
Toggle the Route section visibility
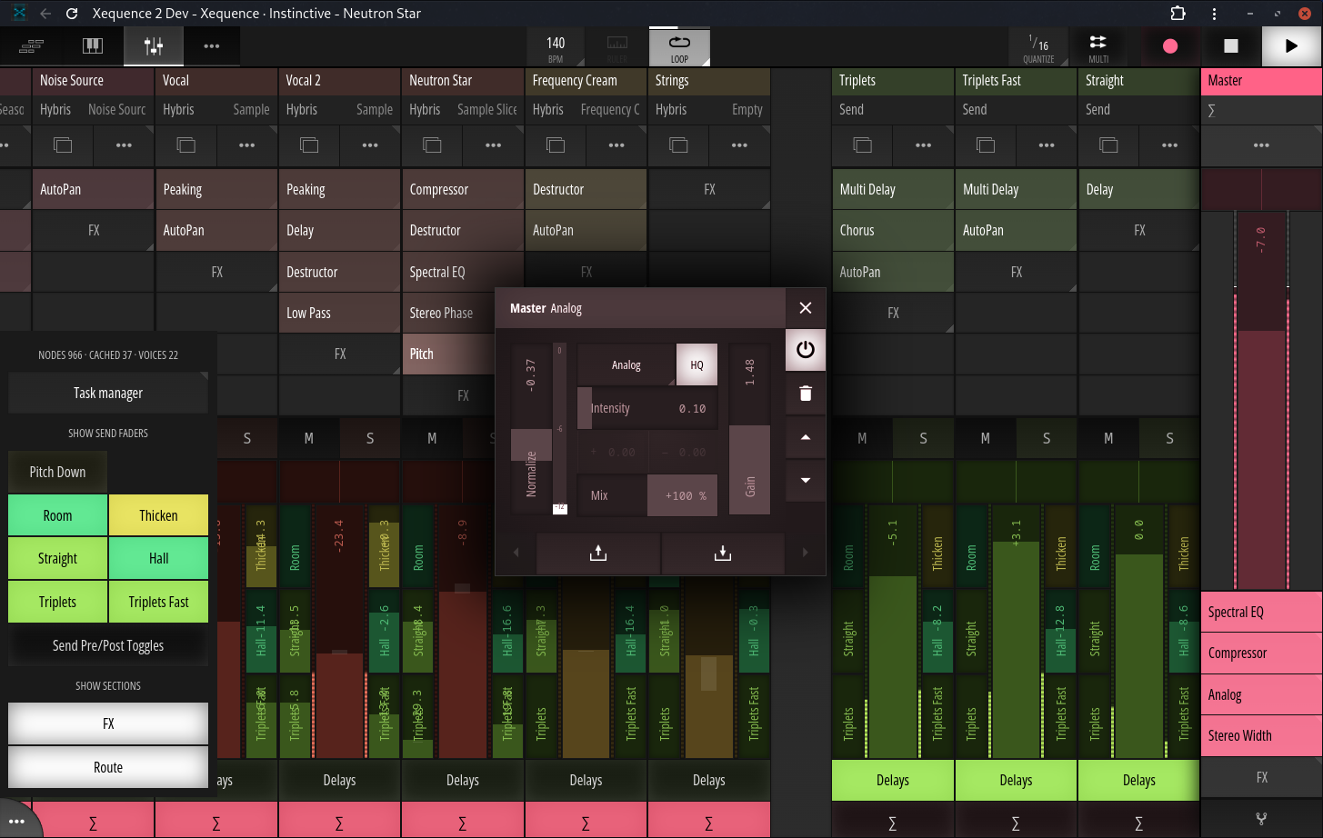click(108, 767)
